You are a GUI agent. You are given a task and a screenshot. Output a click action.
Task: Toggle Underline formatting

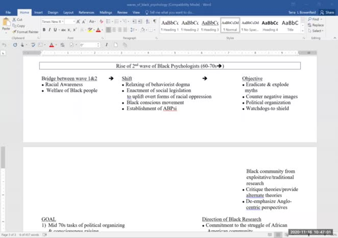coord(57,30)
